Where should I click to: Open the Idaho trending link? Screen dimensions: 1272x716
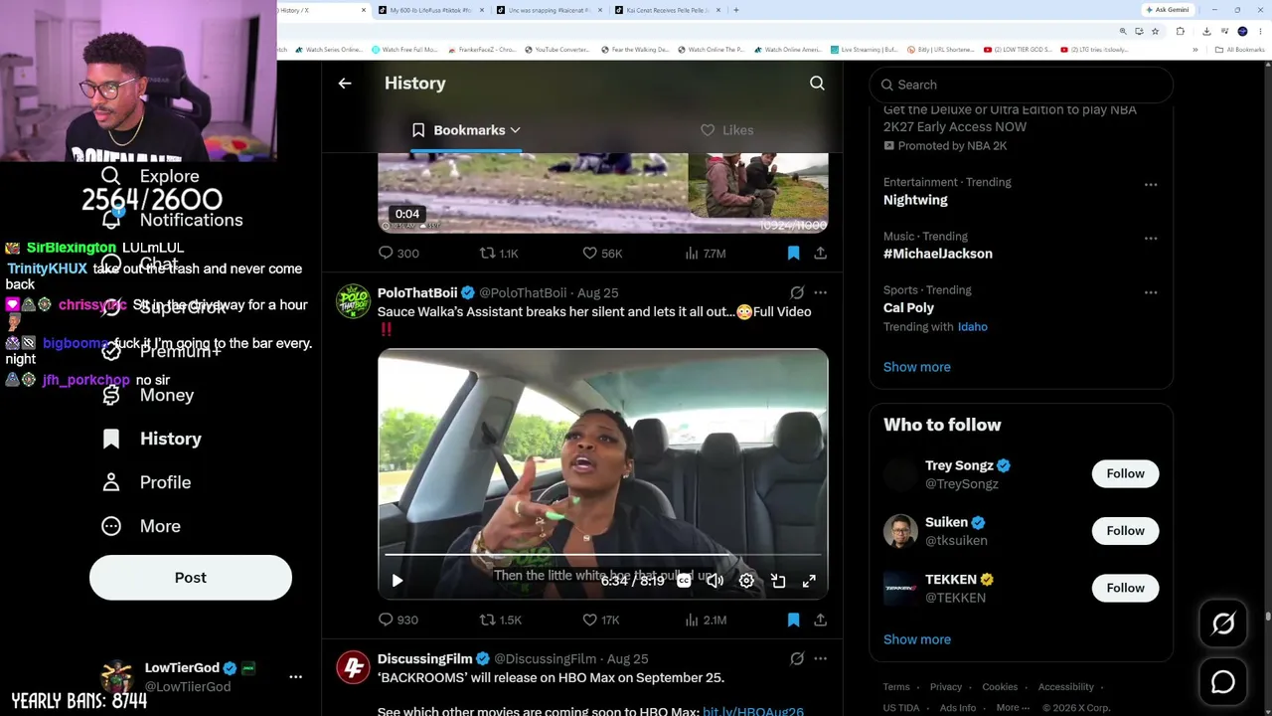pyautogui.click(x=972, y=326)
